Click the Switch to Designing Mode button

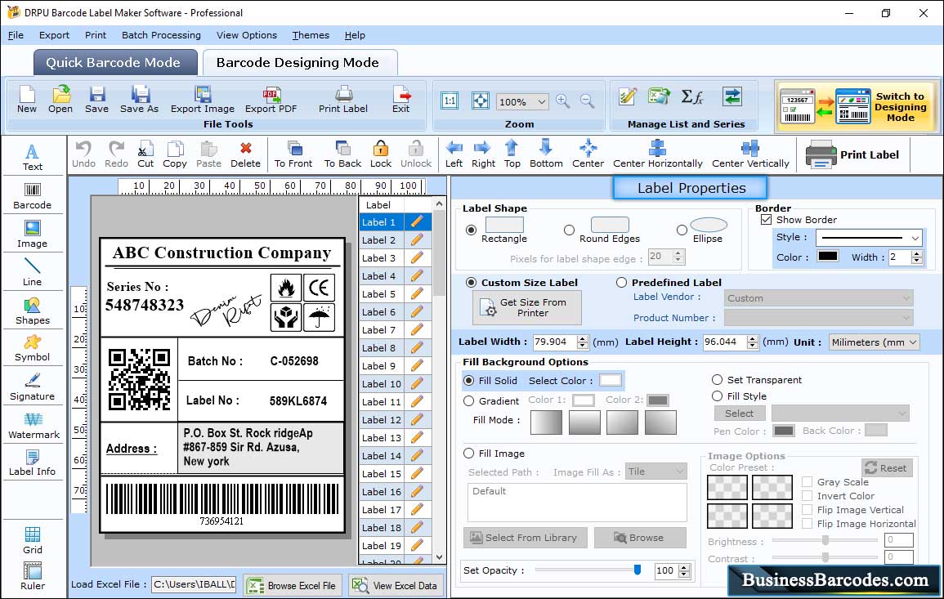coord(856,106)
